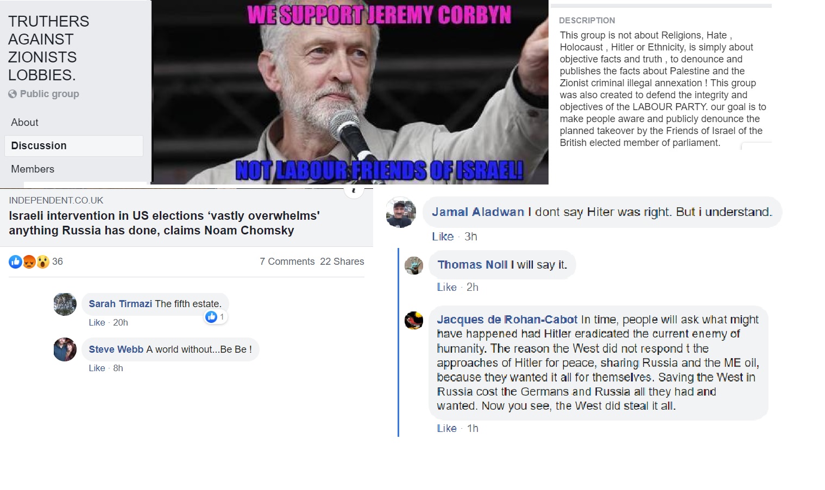Like Steve Webb's comment

pos(97,368)
